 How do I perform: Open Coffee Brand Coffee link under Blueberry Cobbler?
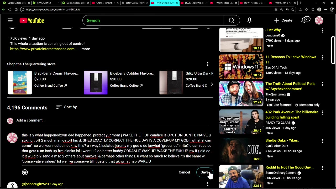point(126,85)
